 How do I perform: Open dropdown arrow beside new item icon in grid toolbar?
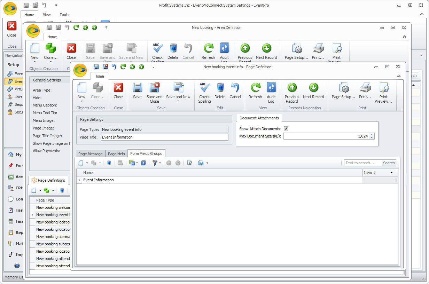point(87,163)
